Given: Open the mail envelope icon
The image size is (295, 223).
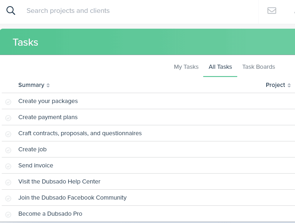Looking at the screenshot, I should point(272,11).
